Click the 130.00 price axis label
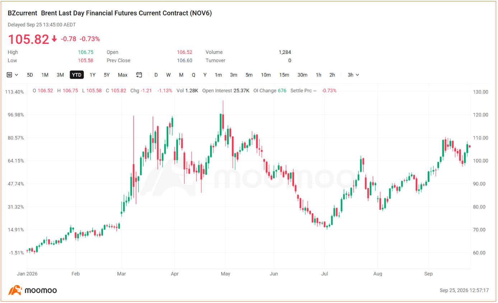Screen dimensions: 498x303 [x=480, y=92]
